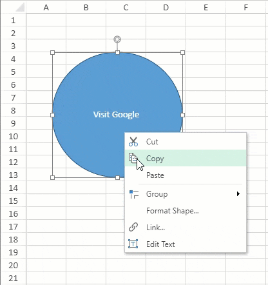The image size is (268, 285).
Task: Click the Copy icon in context menu
Action: click(x=133, y=158)
